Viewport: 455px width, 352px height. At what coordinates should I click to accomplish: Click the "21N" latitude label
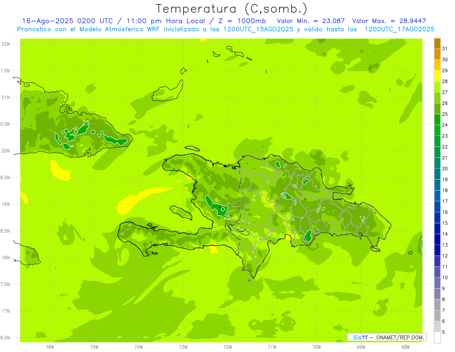point(6,98)
